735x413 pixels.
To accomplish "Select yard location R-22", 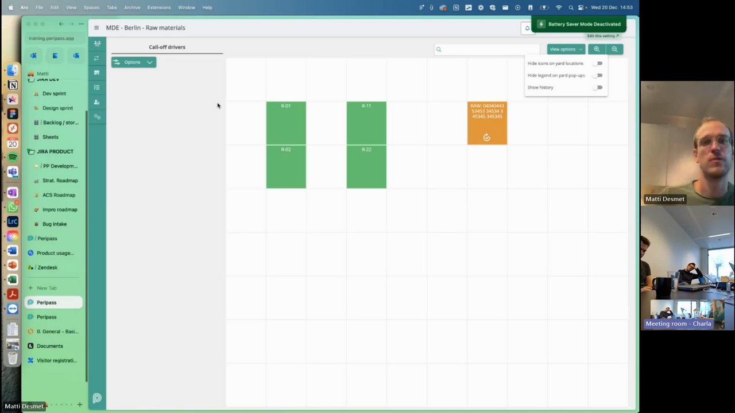I will [x=366, y=166].
